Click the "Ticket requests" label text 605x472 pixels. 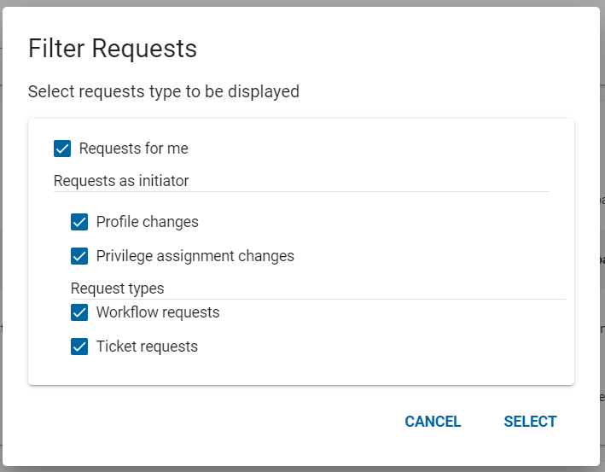click(147, 347)
